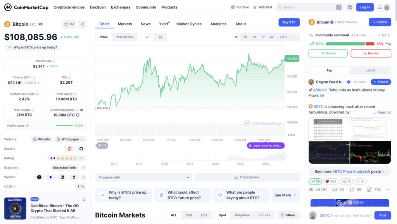
Task: Open the chart's three-dot more options
Action: pyautogui.click(x=295, y=37)
